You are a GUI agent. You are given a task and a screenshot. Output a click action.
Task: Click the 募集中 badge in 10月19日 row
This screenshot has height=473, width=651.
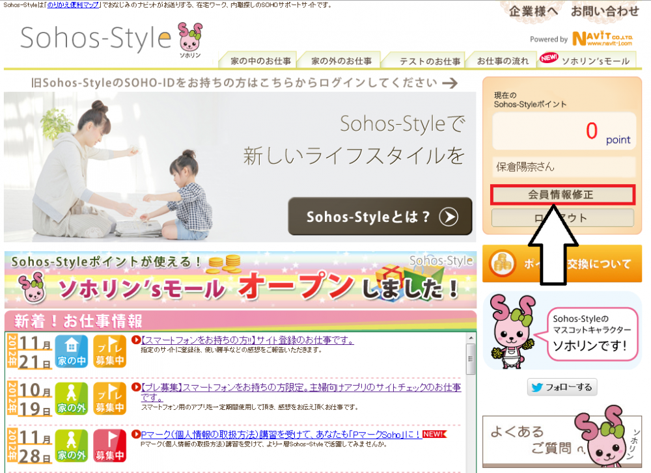(109, 398)
